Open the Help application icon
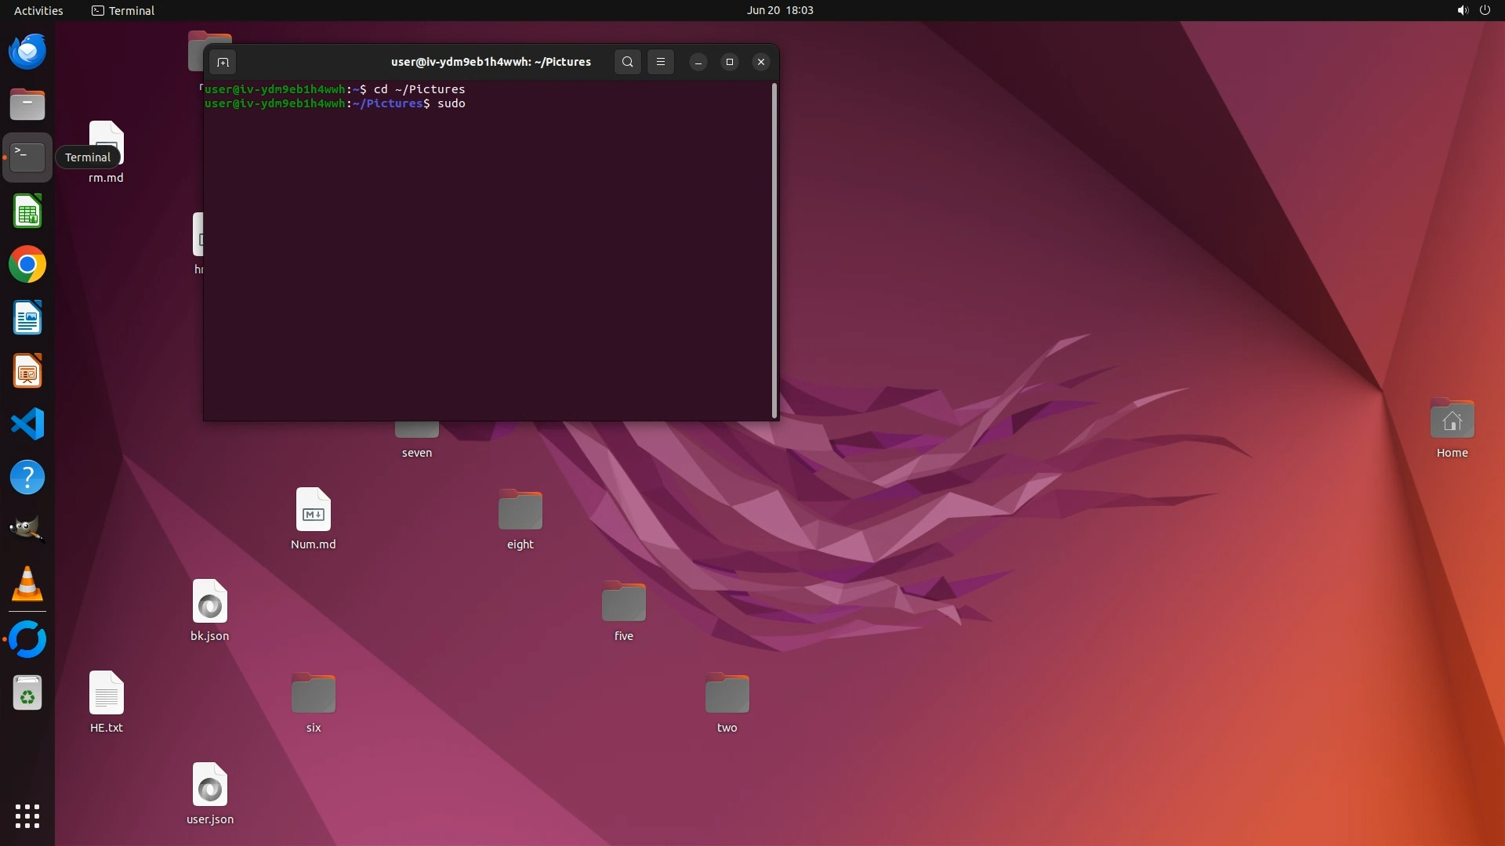The height and width of the screenshot is (846, 1505). [x=27, y=478]
